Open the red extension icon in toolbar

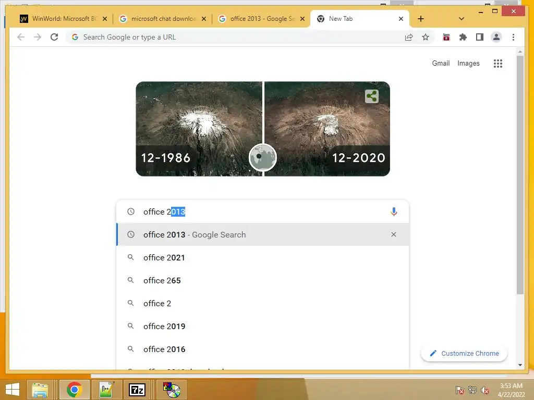click(446, 37)
